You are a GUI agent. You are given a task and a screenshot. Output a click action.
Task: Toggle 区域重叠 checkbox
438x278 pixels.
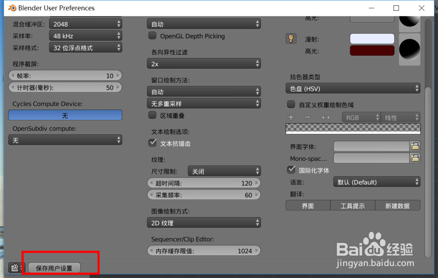152,115
